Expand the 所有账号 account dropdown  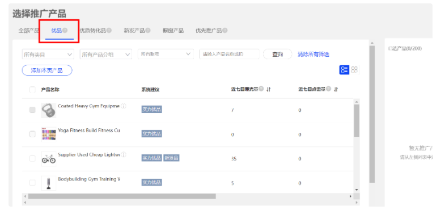(166, 54)
